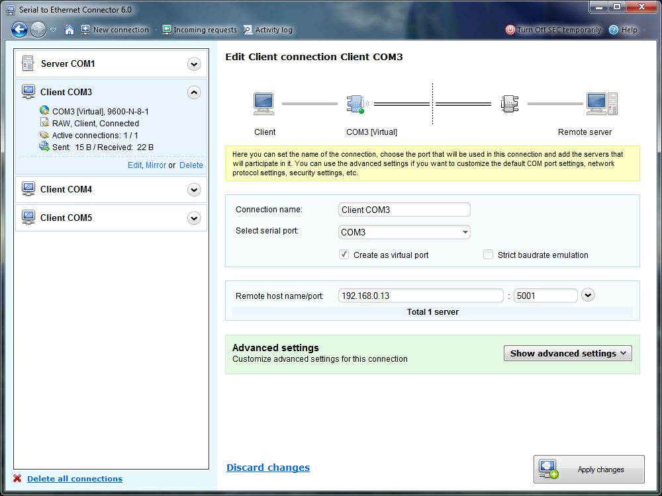Open the remote host options dropdown
The height and width of the screenshot is (496, 662).
pyautogui.click(x=588, y=295)
